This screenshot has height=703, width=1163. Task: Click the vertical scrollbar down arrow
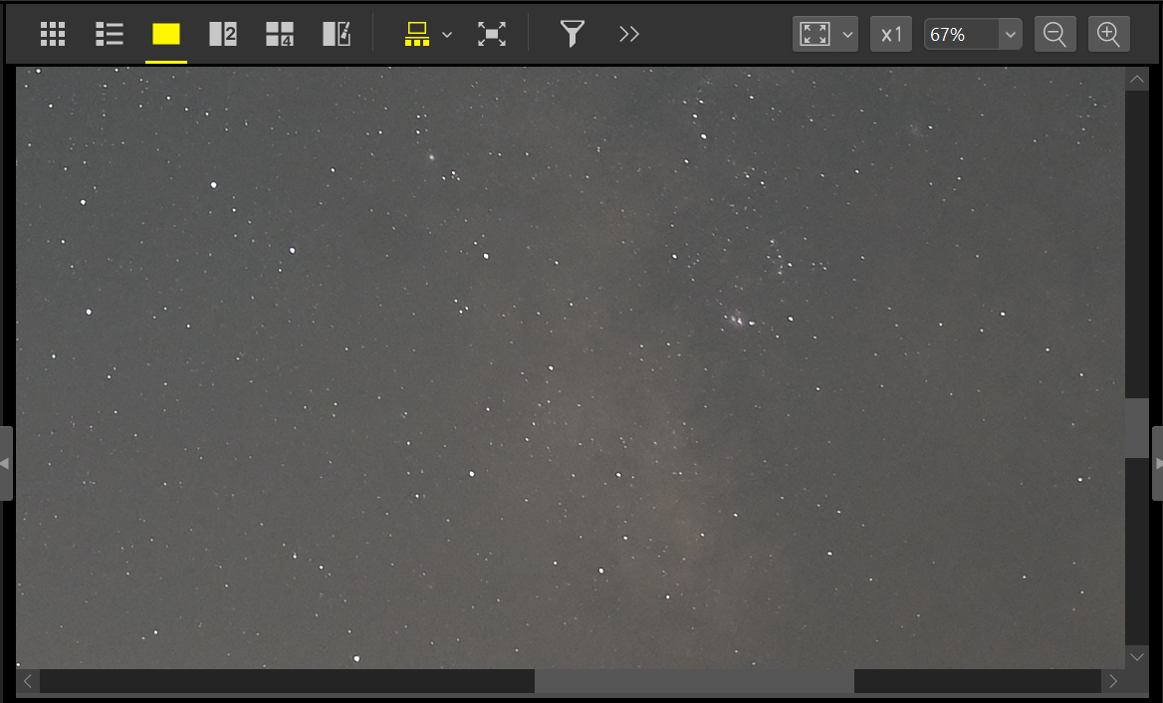(x=1137, y=656)
